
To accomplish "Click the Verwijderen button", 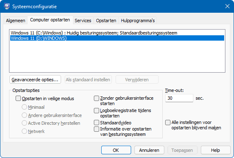I will 137,80.
